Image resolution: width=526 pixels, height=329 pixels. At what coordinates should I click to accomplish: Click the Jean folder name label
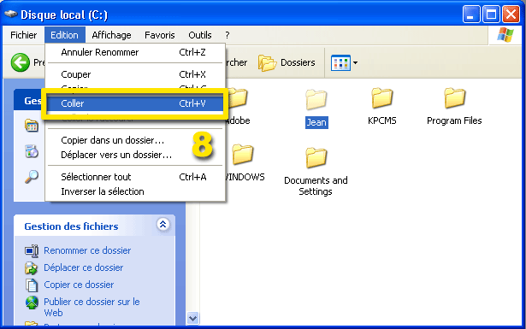pyautogui.click(x=316, y=122)
